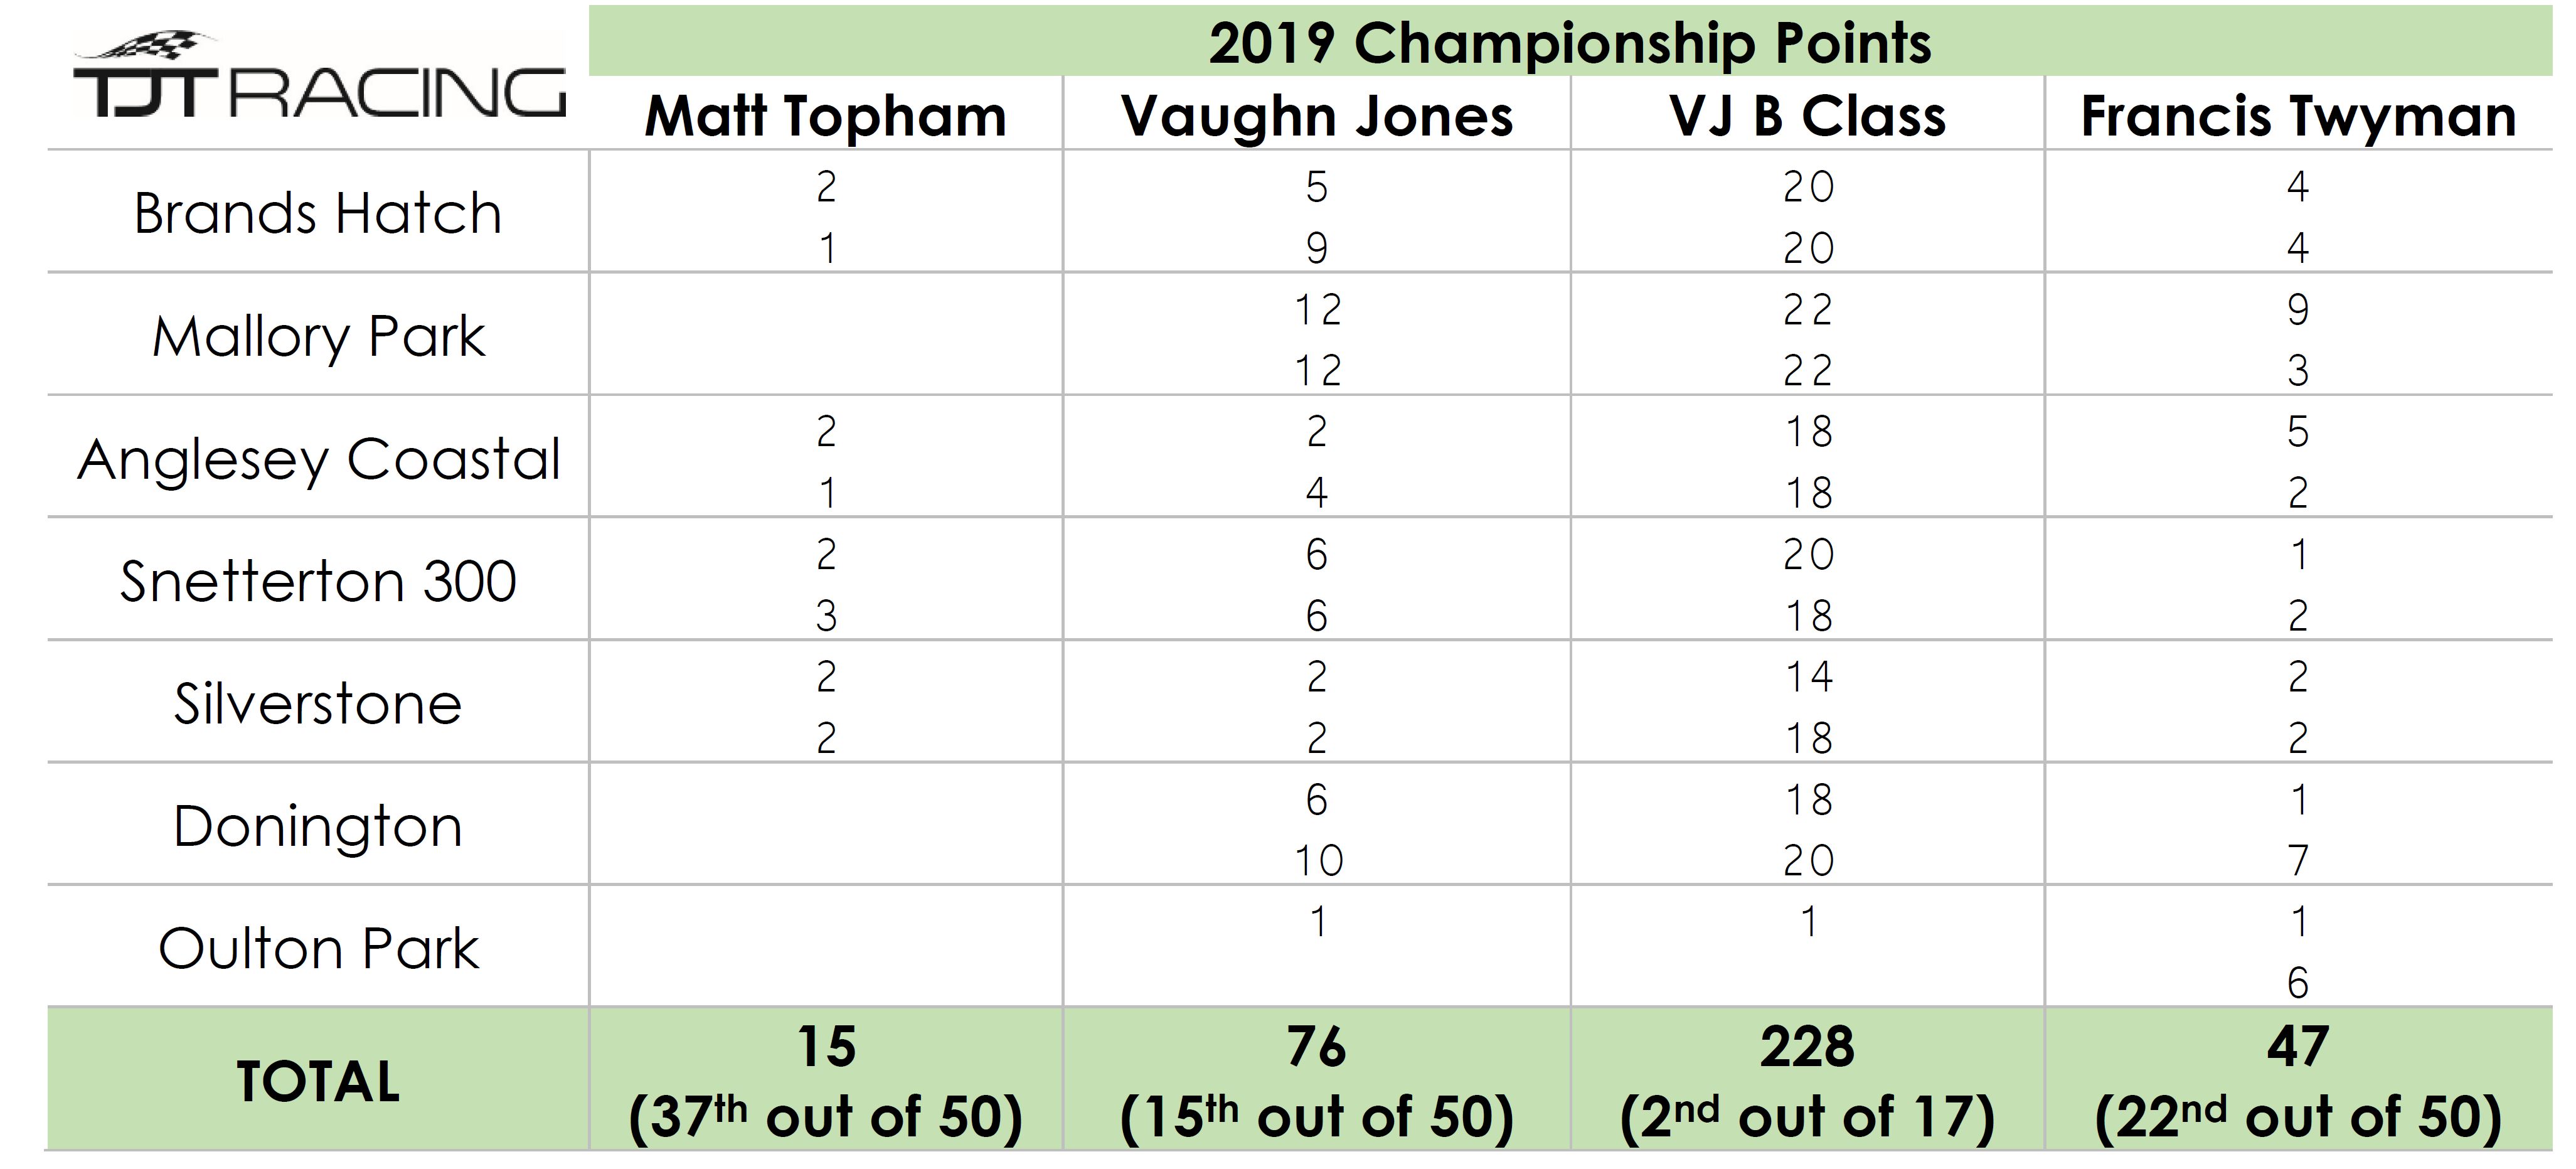Select the 2019 Championship Points title
The image size is (2576, 1169).
[1569, 43]
